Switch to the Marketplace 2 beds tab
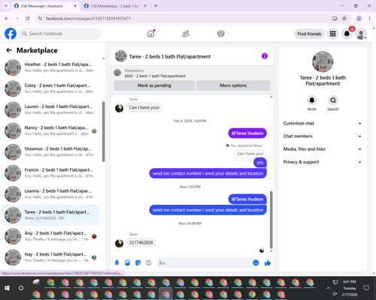This screenshot has width=376, height=300. [115, 6]
